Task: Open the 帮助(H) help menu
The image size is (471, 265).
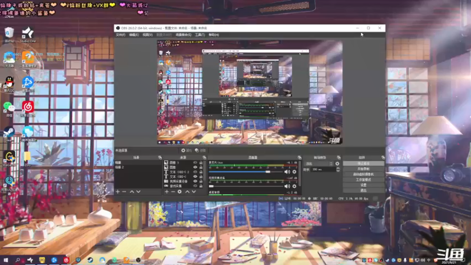Action: point(214,35)
